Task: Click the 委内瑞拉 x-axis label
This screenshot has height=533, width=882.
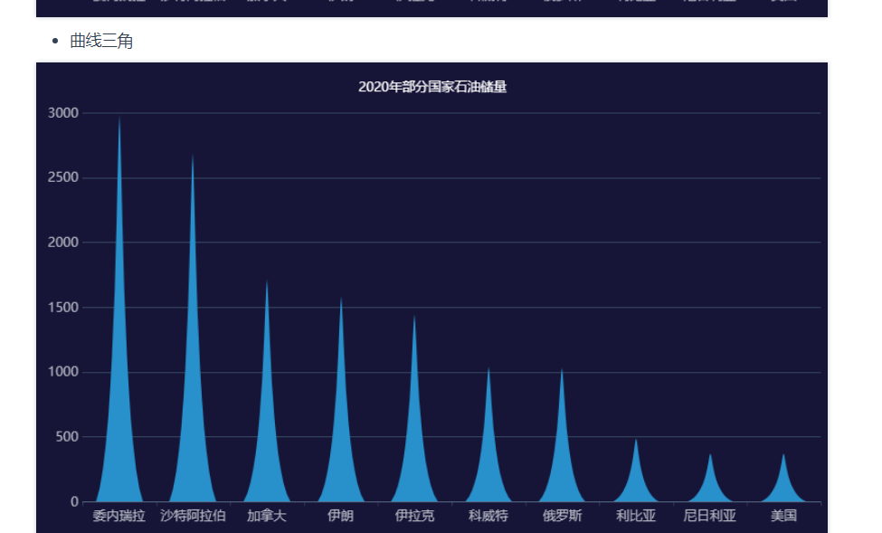Action: [119, 516]
